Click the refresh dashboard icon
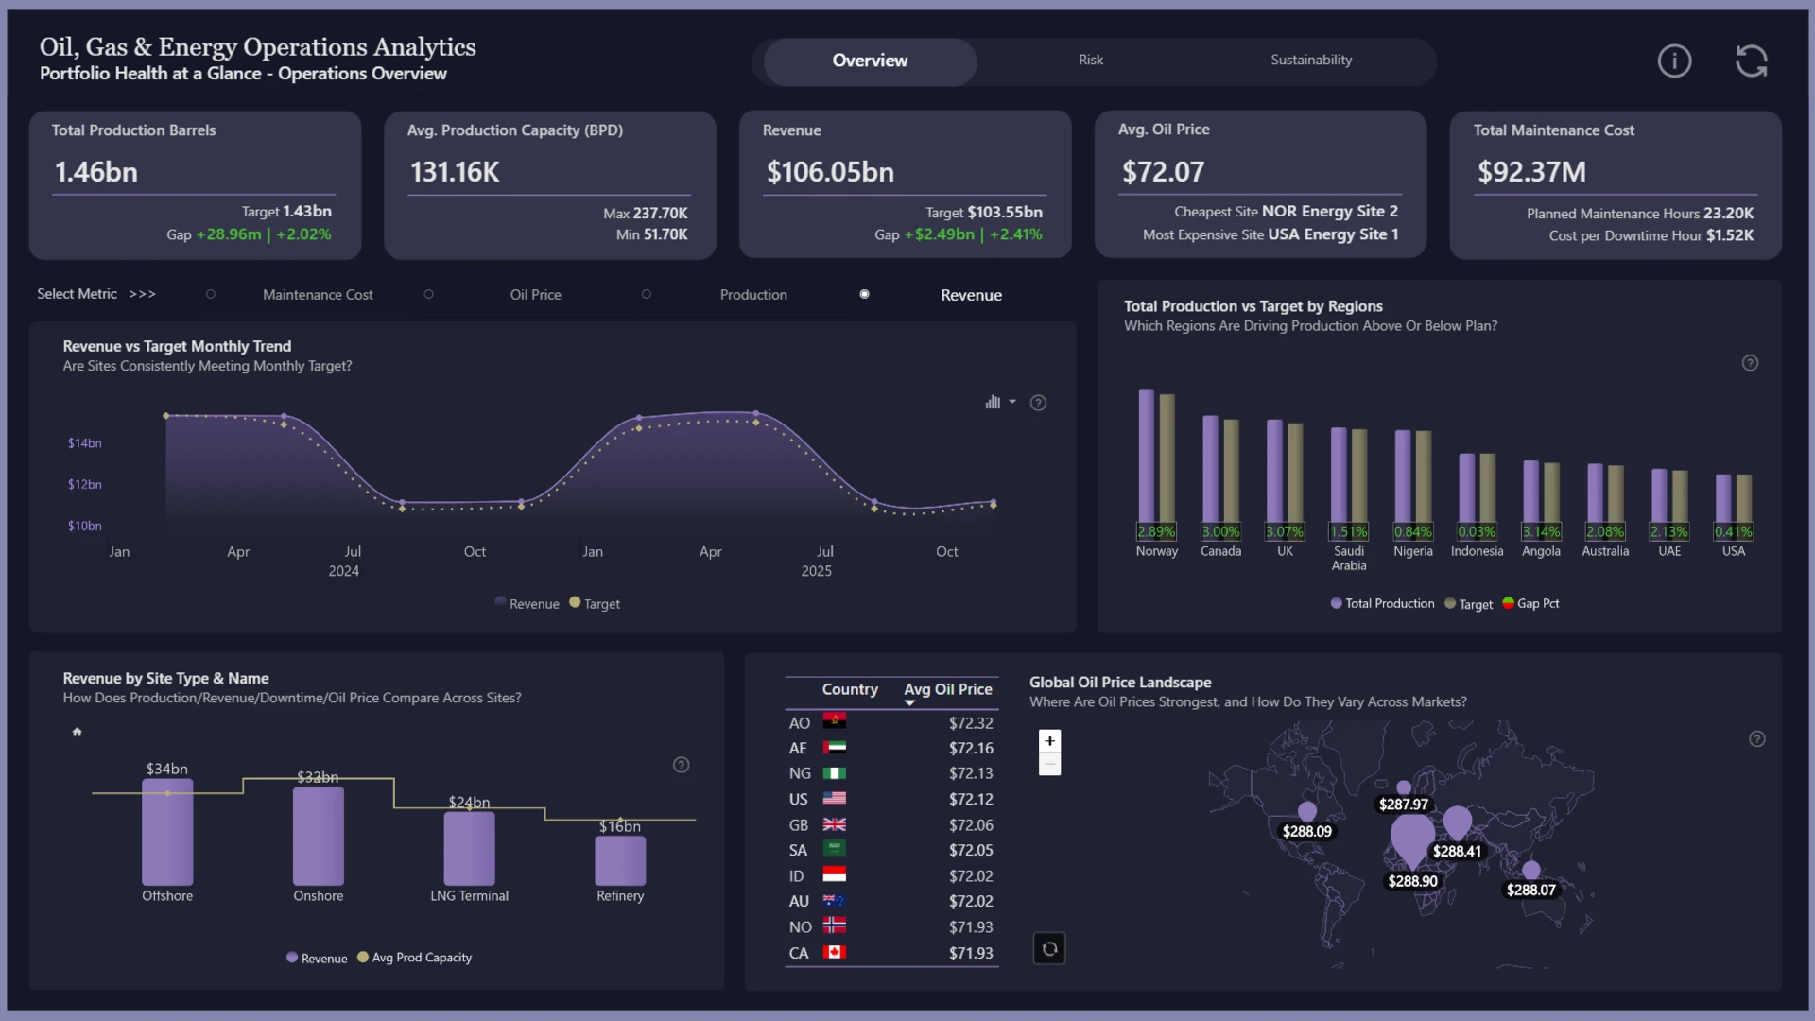Screen dimensions: 1815x1021 [x=1752, y=61]
